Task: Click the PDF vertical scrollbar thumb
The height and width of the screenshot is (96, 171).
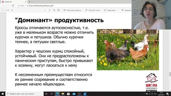Action: (x=170, y=74)
